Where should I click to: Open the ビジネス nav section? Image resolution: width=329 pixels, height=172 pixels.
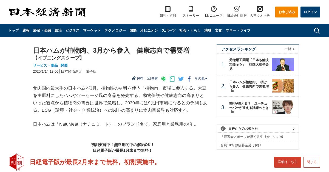click(72, 31)
